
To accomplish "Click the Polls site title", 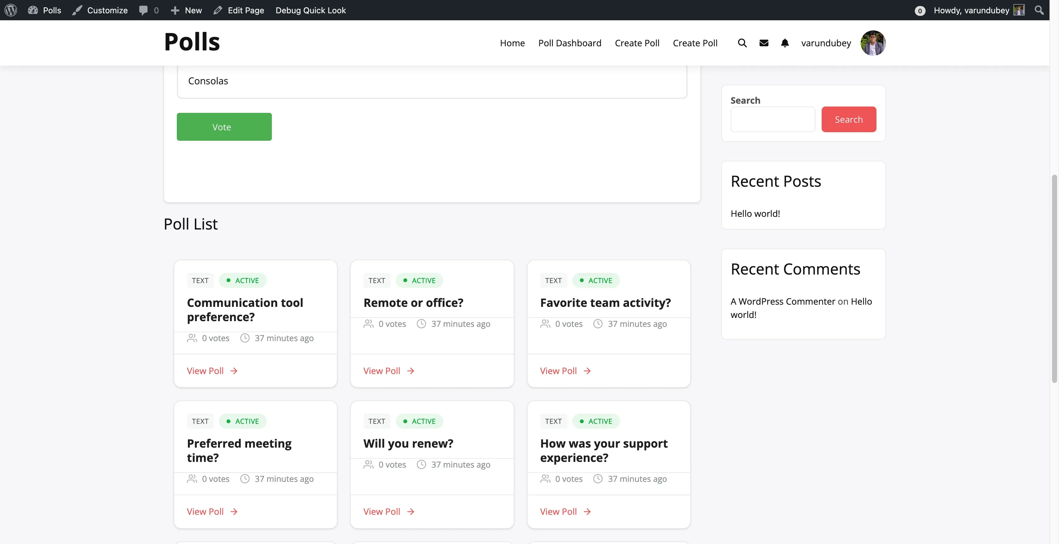I will [192, 42].
